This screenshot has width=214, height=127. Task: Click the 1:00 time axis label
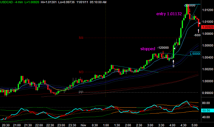click(x=106, y=125)
